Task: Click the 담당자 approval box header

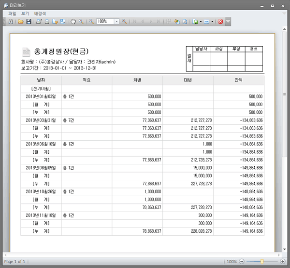Action: pos(201,49)
